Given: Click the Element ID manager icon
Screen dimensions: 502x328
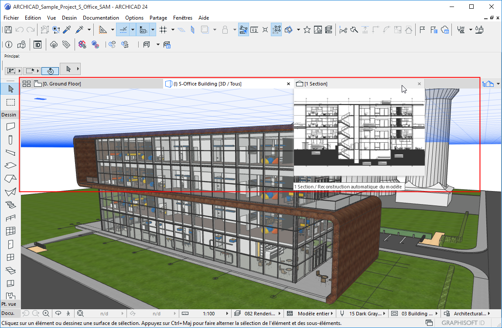Looking at the screenshot, I should [x=38, y=44].
